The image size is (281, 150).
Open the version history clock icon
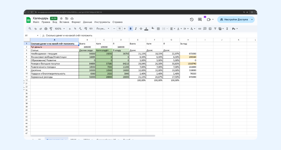point(192,19)
